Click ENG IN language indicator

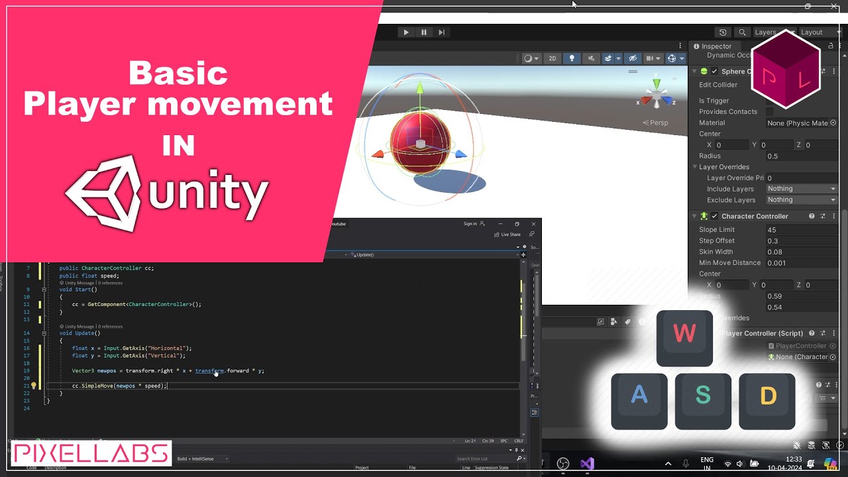click(707, 464)
